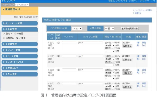Viewport: 157px width, 103px height.
Task: Click the メッセージ link in top bar
Action: (133, 1)
